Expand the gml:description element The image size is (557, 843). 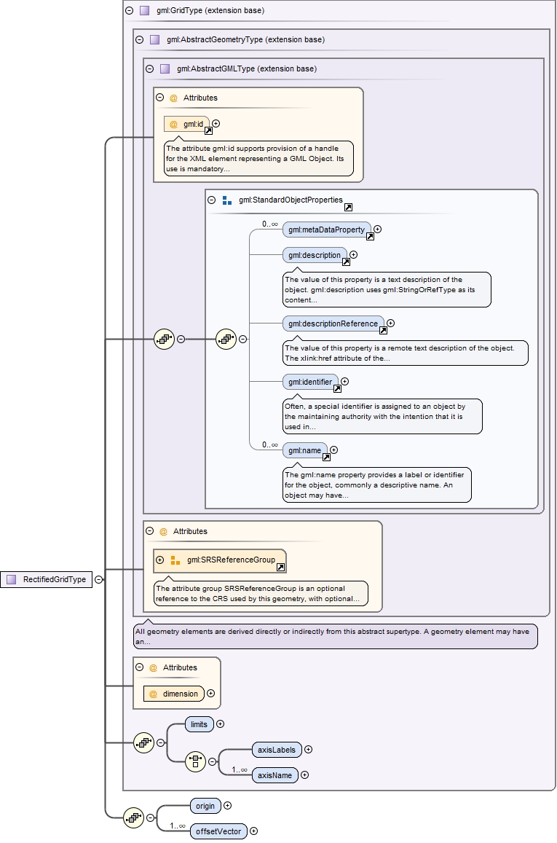pos(353,255)
